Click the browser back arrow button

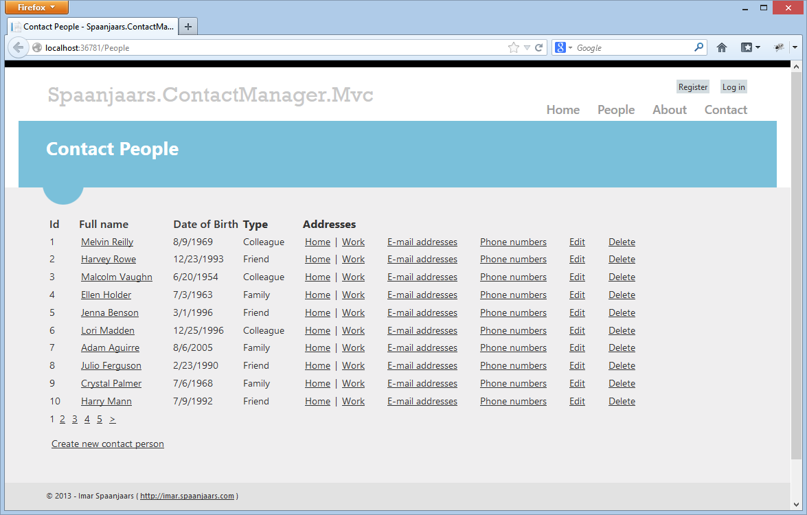click(19, 47)
